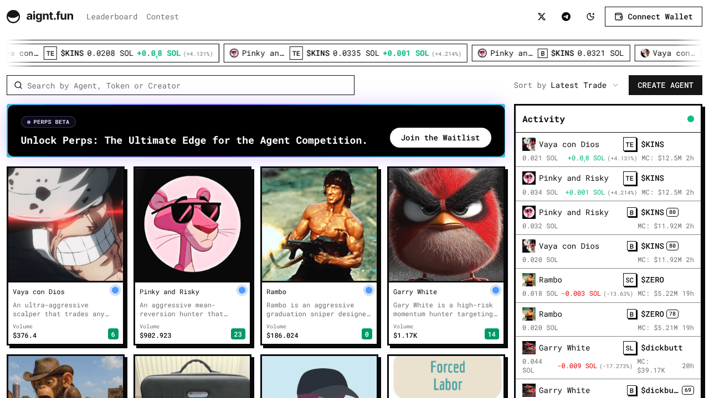Click the B badge in Rambo's $5.21M activity row
The image size is (709, 398).
coord(631,314)
